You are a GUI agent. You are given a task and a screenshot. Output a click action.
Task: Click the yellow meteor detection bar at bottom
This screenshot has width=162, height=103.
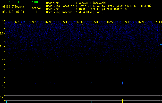pos(122,101)
